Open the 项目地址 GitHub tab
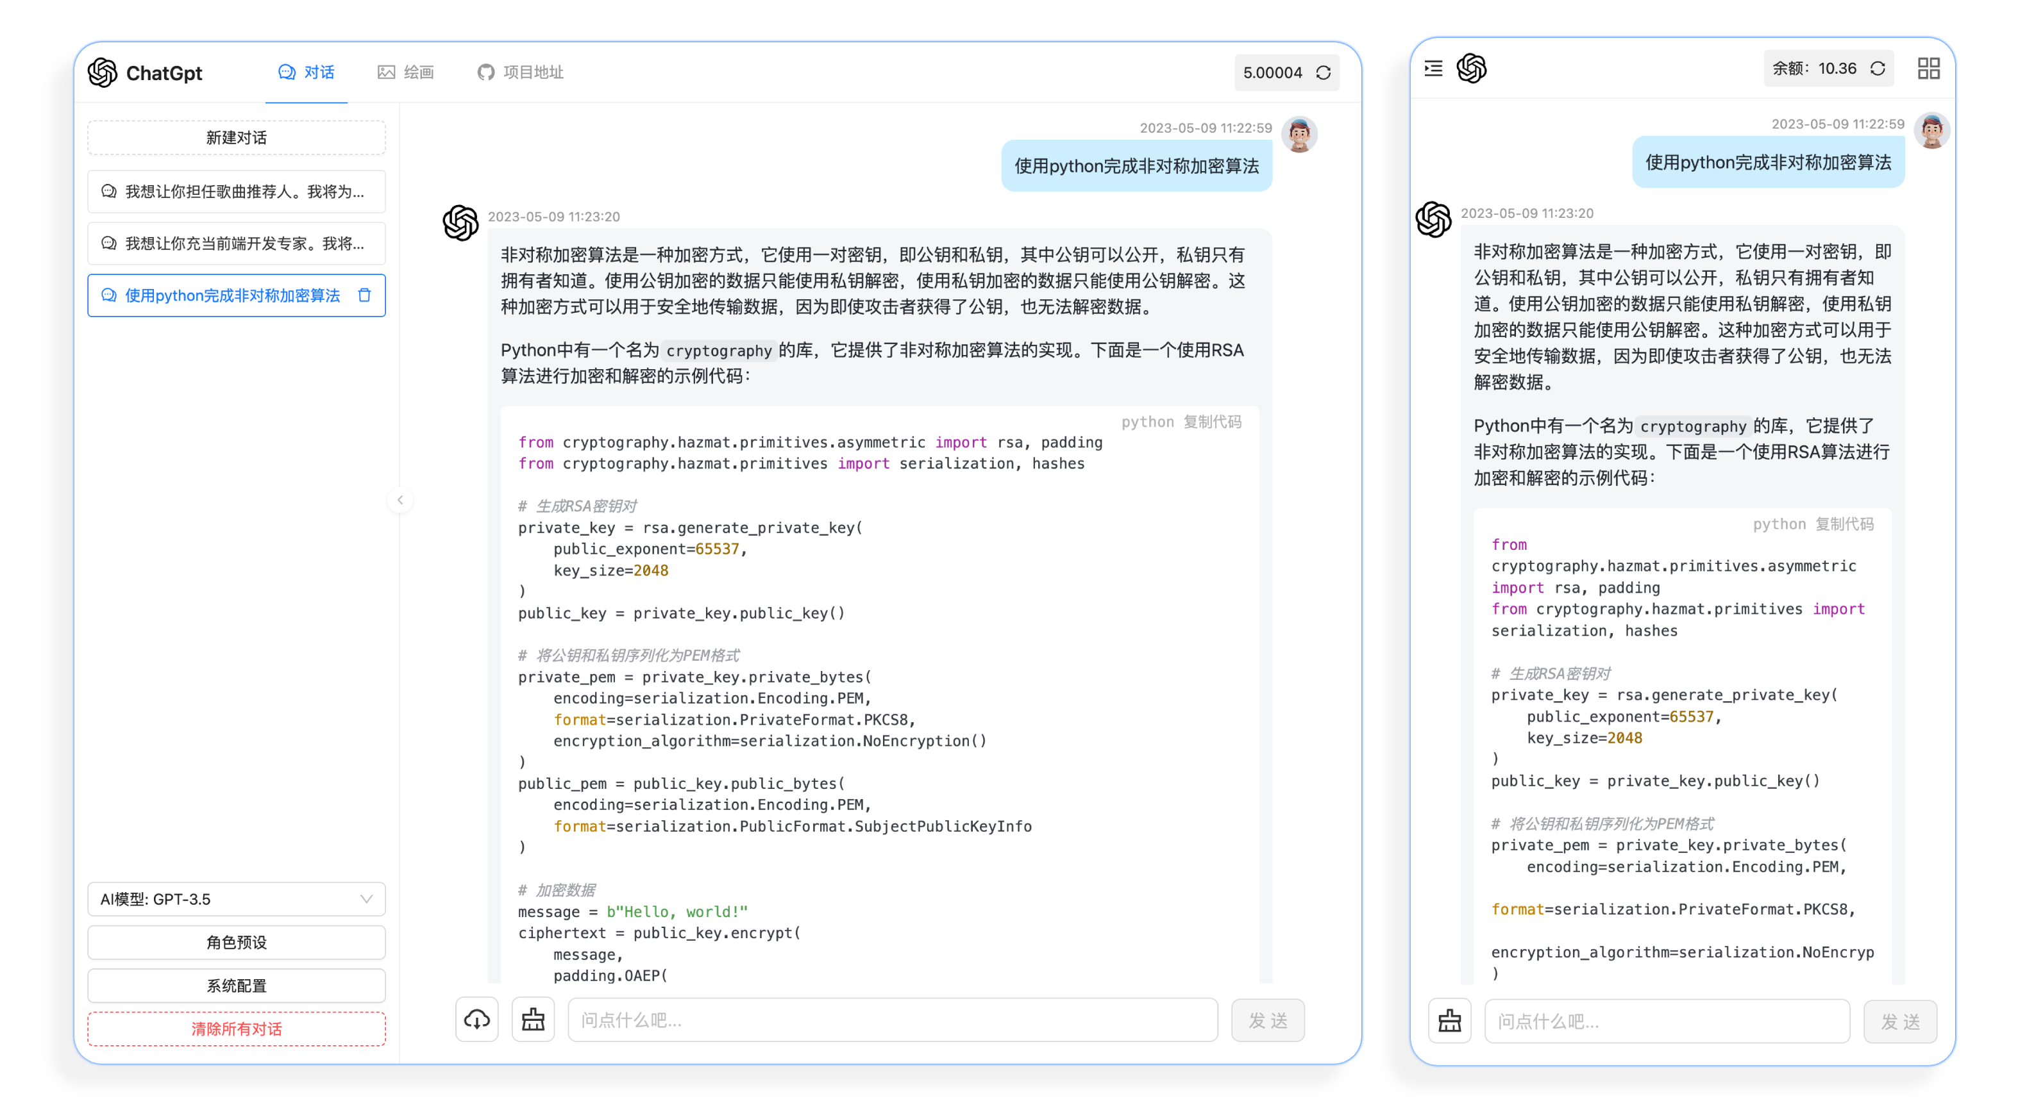Screen dimensions: 2027x1117 pos(520,72)
